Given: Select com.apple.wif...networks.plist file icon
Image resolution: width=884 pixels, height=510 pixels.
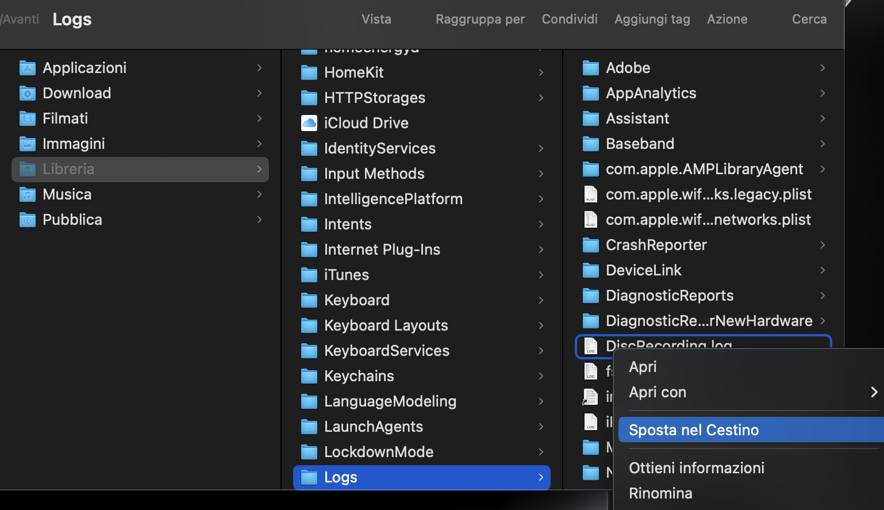Looking at the screenshot, I should coord(590,220).
